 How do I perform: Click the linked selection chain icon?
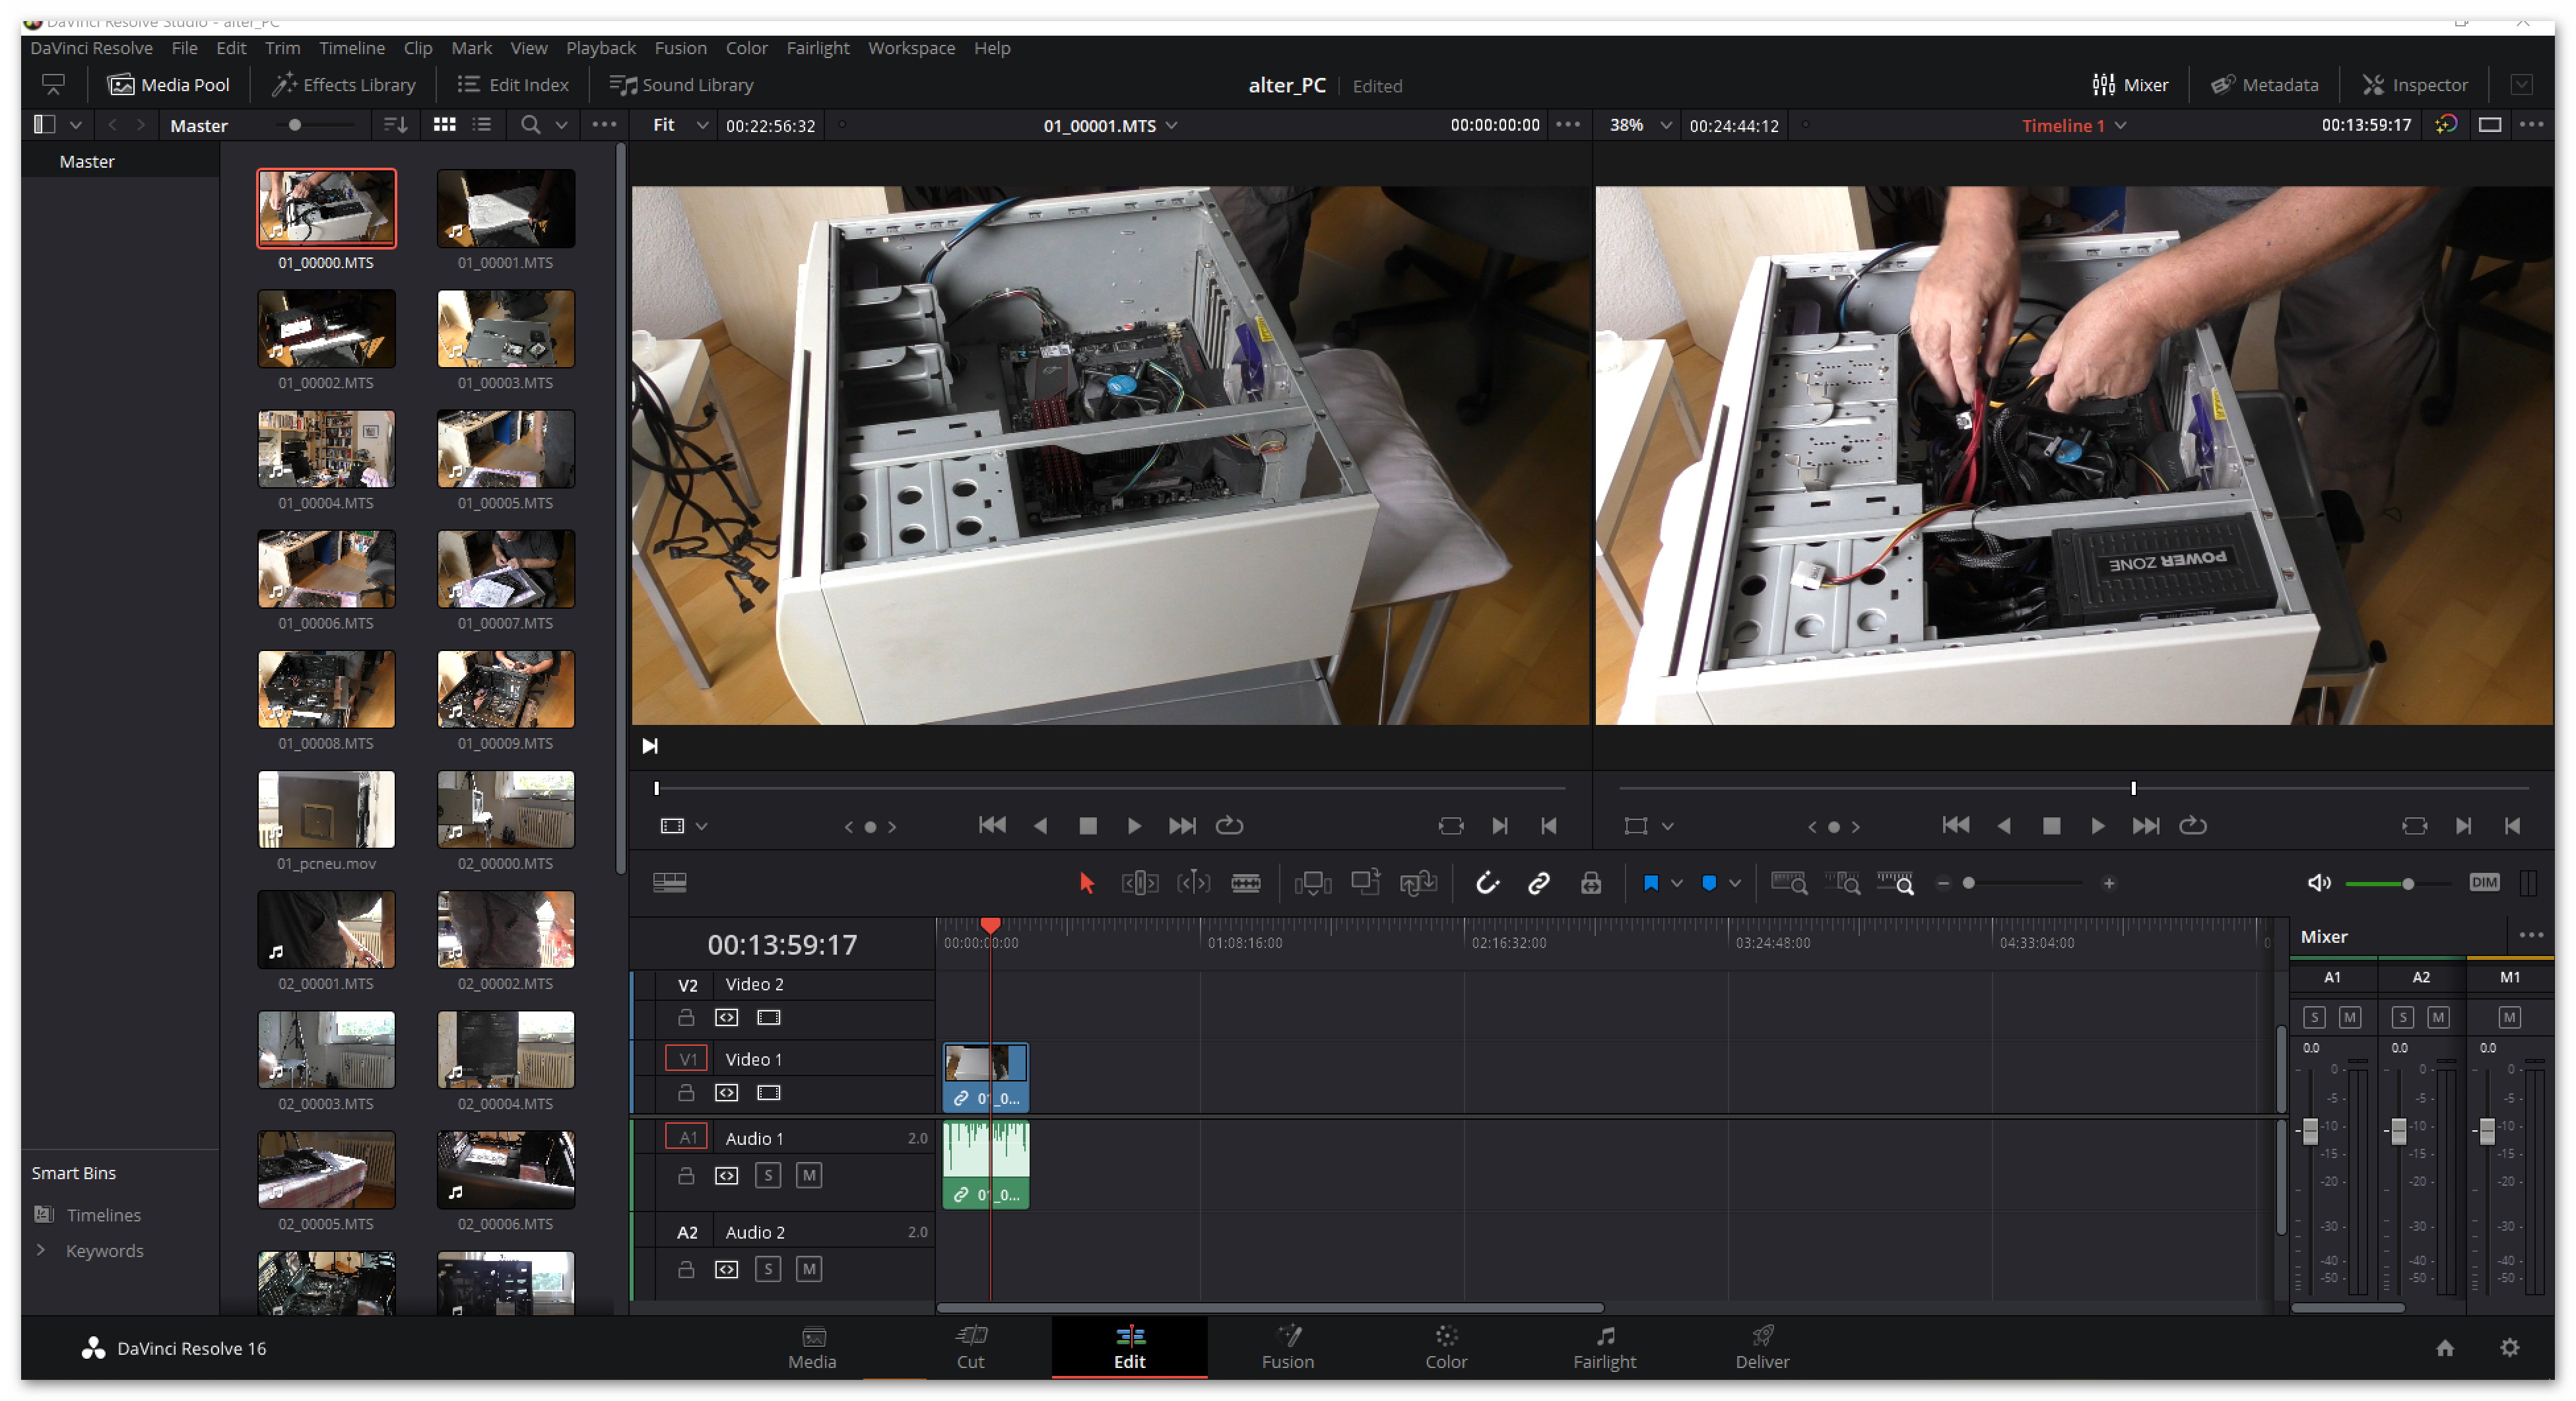tap(1538, 883)
